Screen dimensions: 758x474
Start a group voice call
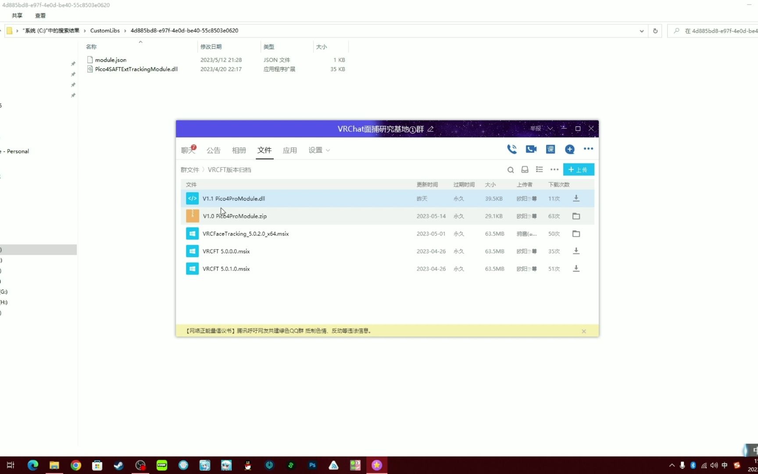511,149
